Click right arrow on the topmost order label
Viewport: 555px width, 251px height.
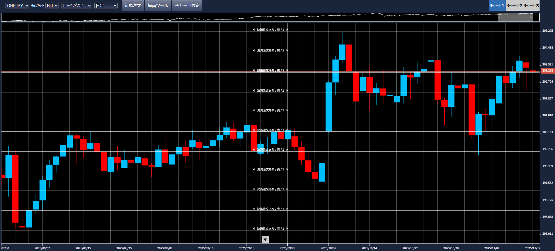[x=287, y=30]
